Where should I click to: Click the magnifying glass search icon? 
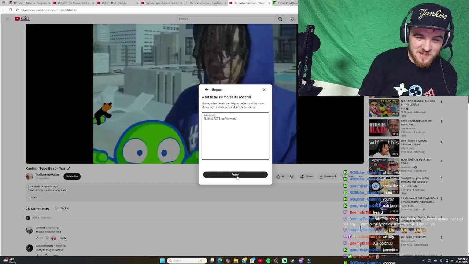point(280,19)
